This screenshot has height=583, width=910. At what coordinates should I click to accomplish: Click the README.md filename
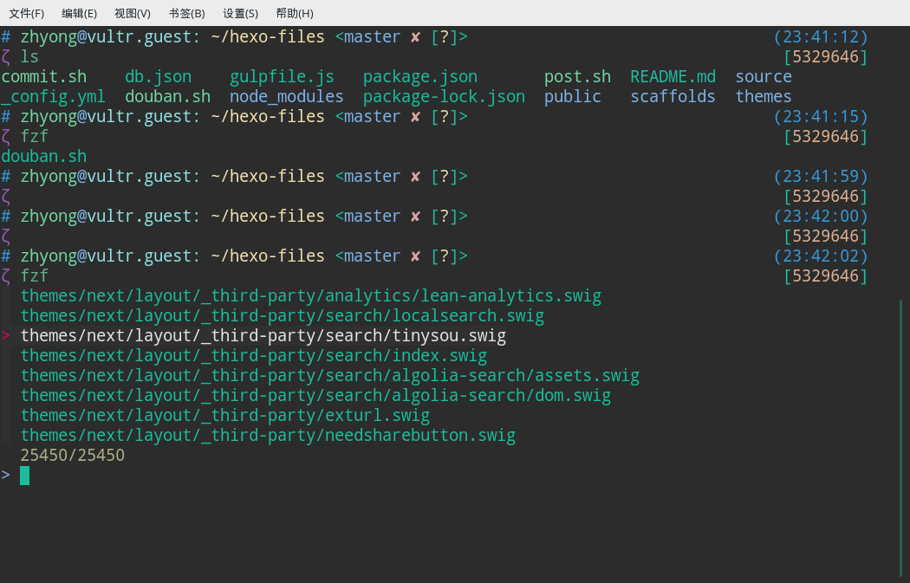click(x=673, y=76)
